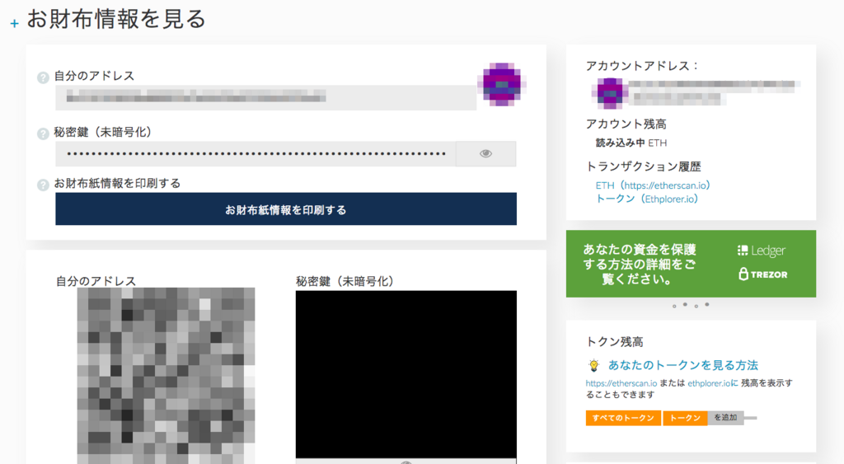
Task: Click the トクン残高 heading
Action: [614, 342]
